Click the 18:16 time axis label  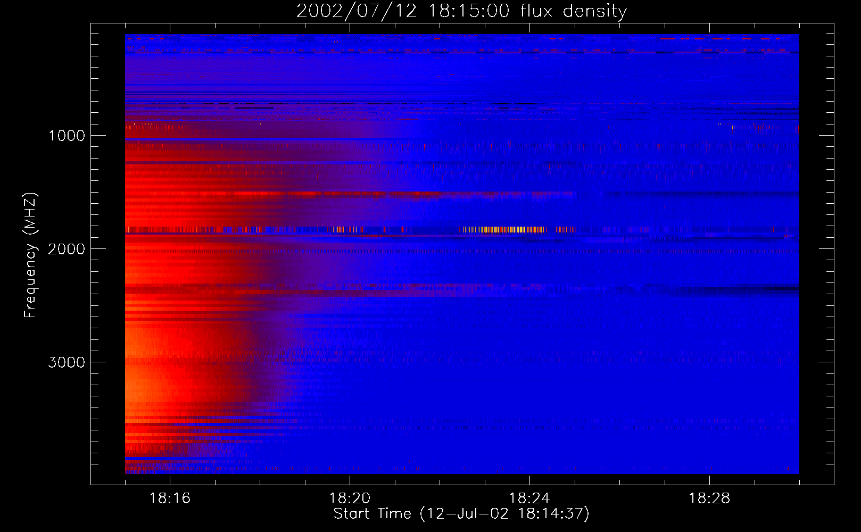coord(170,498)
